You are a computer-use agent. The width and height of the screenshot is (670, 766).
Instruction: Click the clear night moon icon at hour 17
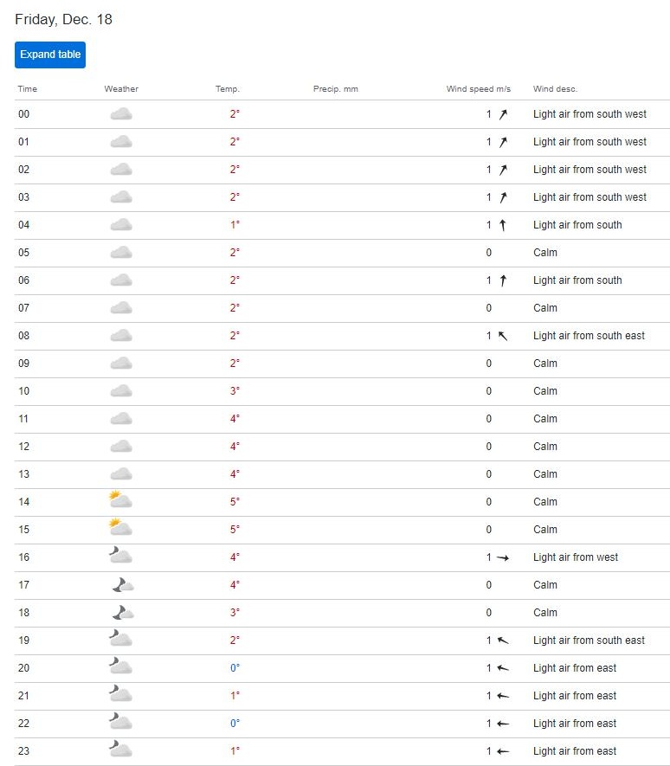[x=122, y=585]
